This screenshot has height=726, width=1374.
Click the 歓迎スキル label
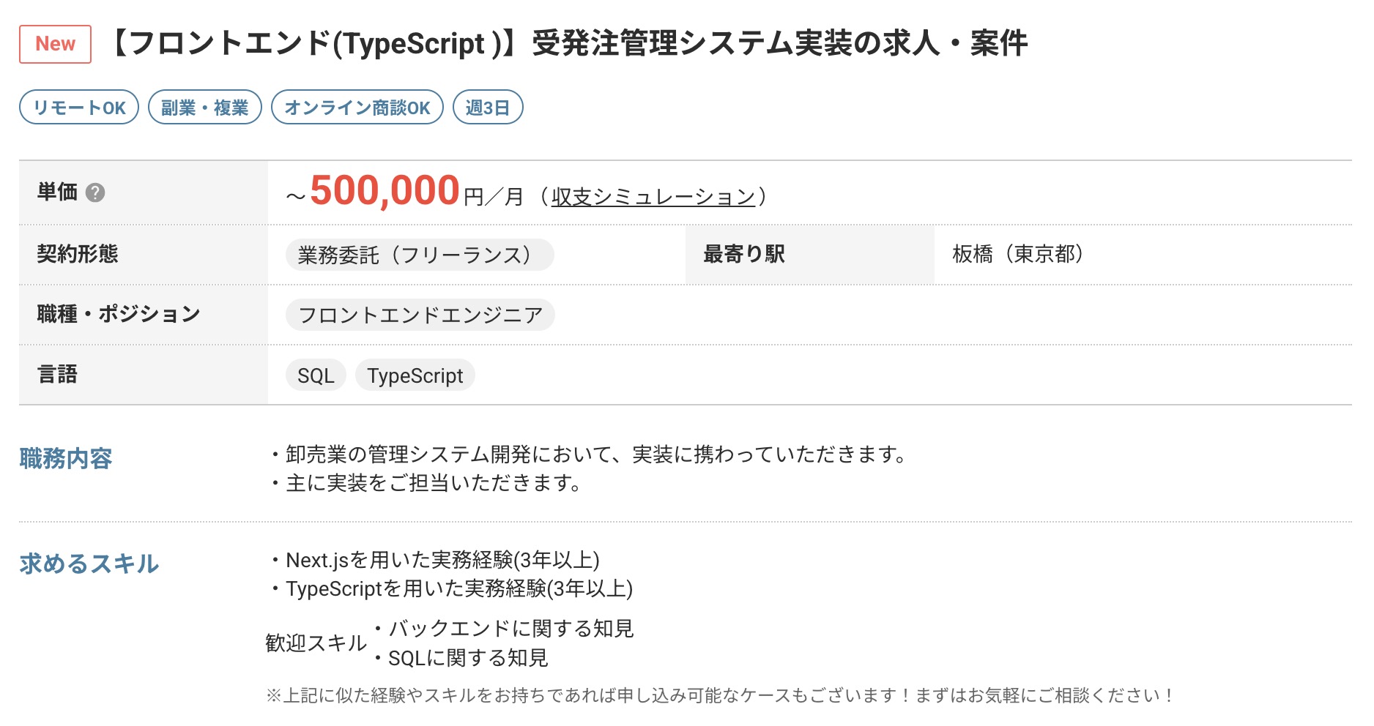click(x=316, y=643)
